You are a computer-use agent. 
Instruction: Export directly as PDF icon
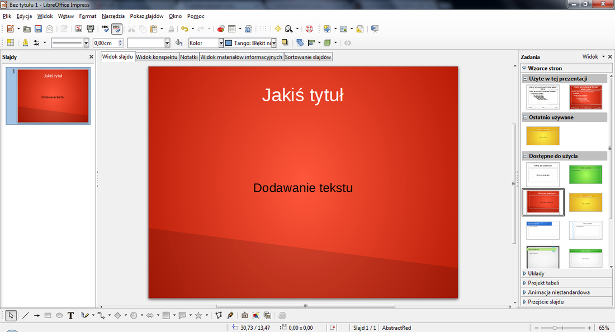79,29
